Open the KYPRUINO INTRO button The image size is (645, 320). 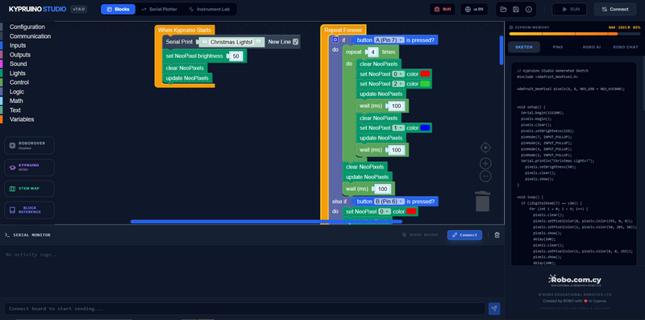point(29,168)
